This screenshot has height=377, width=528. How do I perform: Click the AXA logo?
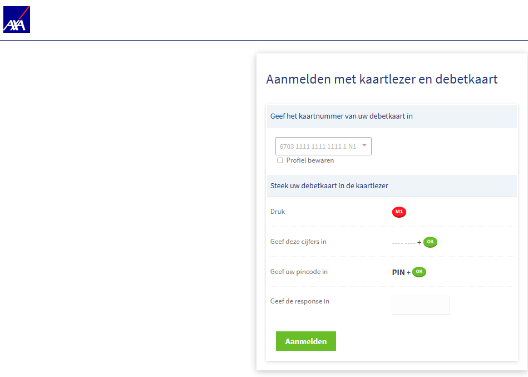click(x=17, y=19)
